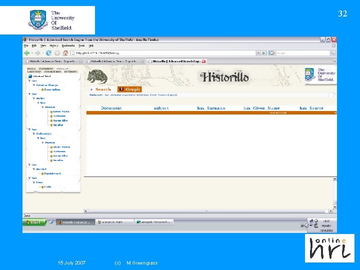Click the Firefox Forward arrow button
Image resolution: width=360 pixels, height=270 pixels.
click(37, 53)
